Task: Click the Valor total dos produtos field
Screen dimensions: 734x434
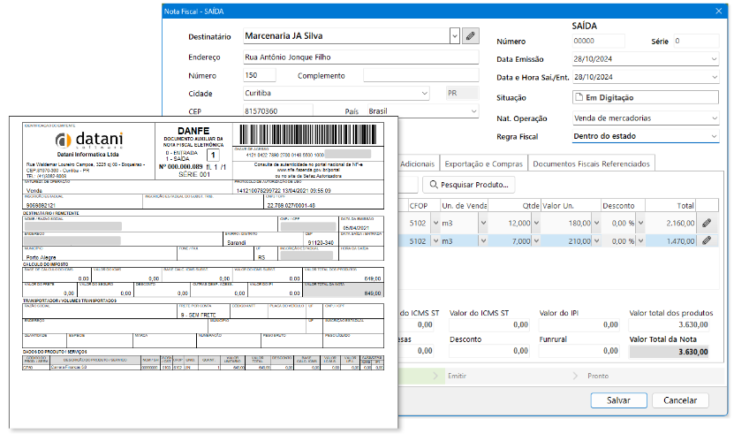Action: click(669, 324)
